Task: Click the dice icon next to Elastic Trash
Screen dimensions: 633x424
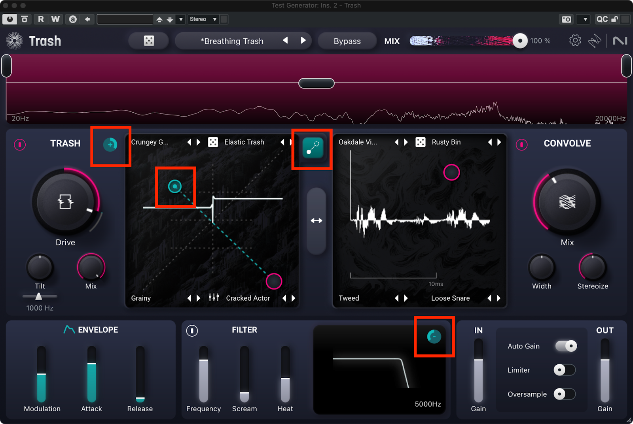Action: coord(213,142)
